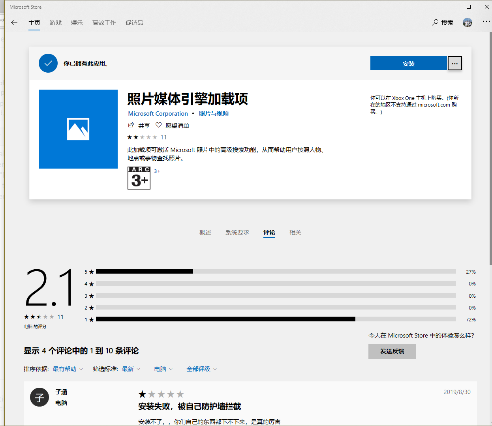Viewport: 492px width, 426px height.
Task: Click the vertical page scrollbar
Action: (x=490, y=148)
